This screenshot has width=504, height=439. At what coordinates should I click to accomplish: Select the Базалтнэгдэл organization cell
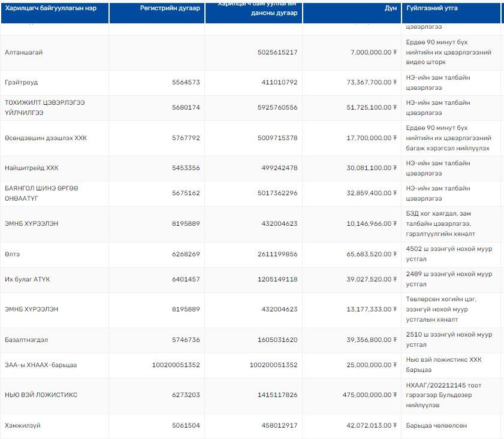[x=26, y=340]
